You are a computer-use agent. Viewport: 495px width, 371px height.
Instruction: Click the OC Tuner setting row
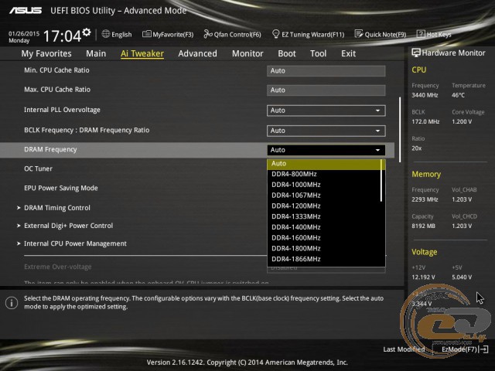tap(39, 168)
